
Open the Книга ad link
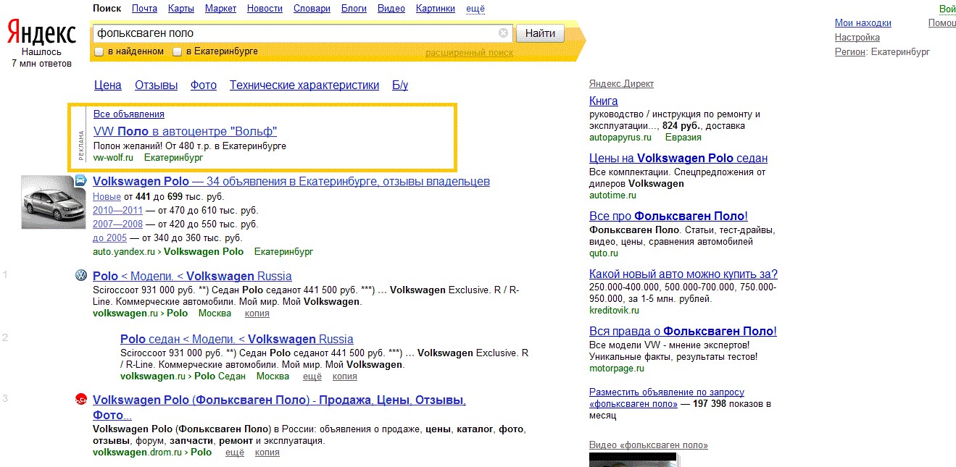[x=604, y=101]
